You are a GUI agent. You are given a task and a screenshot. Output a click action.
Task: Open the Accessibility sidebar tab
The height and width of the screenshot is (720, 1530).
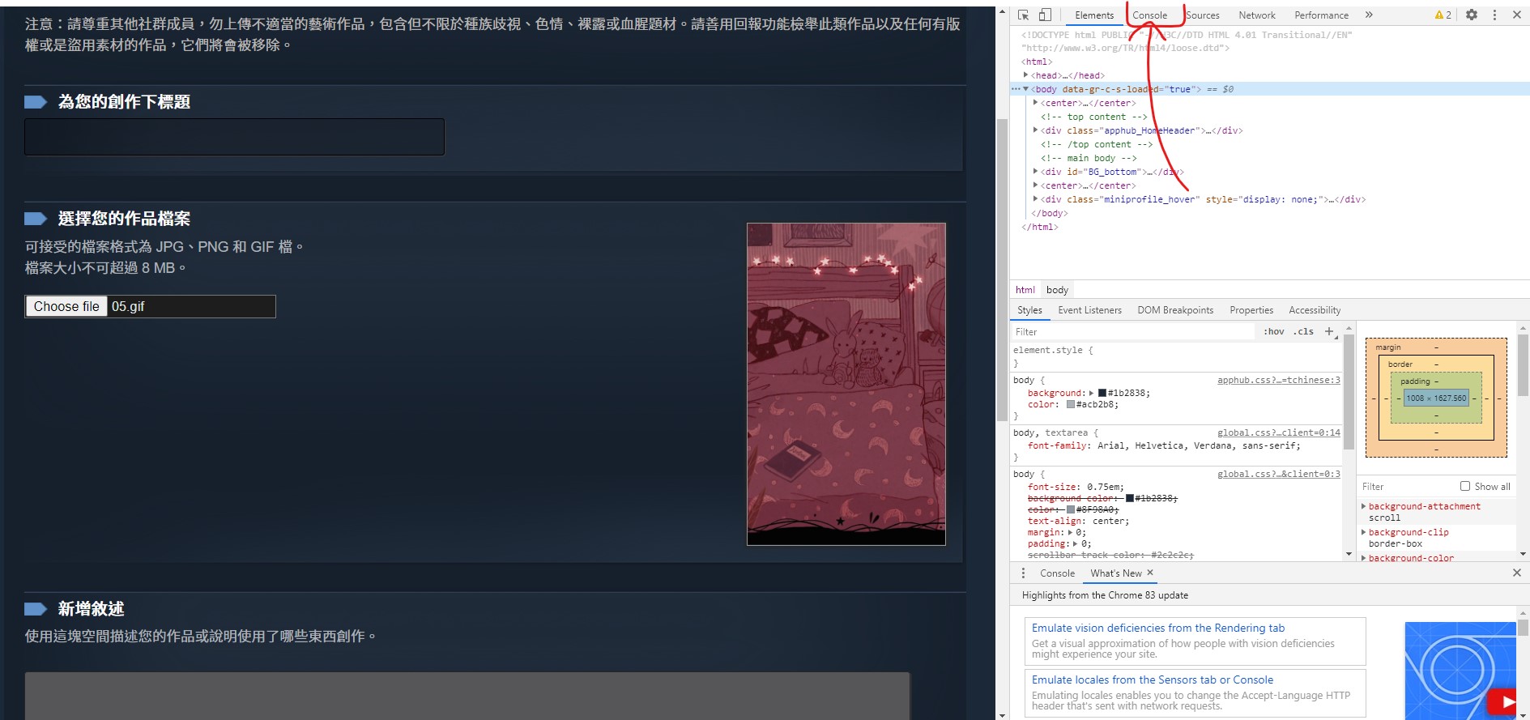[x=1315, y=310]
